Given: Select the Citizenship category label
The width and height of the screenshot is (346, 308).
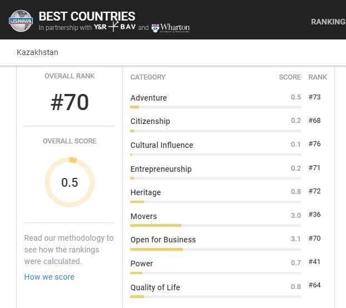Looking at the screenshot, I should [x=150, y=121].
